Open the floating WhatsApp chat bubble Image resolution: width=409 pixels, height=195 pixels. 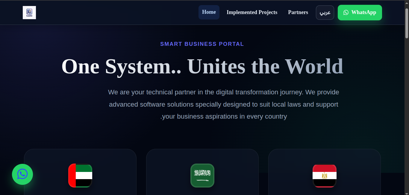(x=22, y=174)
